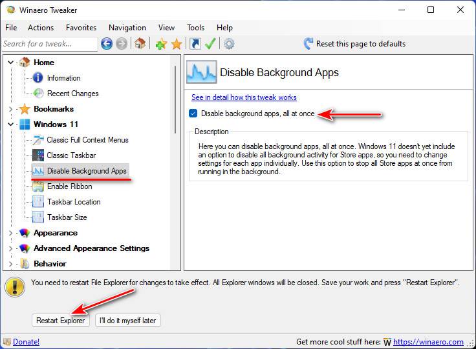Select the Enable Ribbon tree item
This screenshot has height=349, width=476.
[69, 186]
